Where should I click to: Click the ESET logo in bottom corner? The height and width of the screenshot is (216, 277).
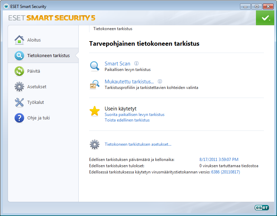262,207
